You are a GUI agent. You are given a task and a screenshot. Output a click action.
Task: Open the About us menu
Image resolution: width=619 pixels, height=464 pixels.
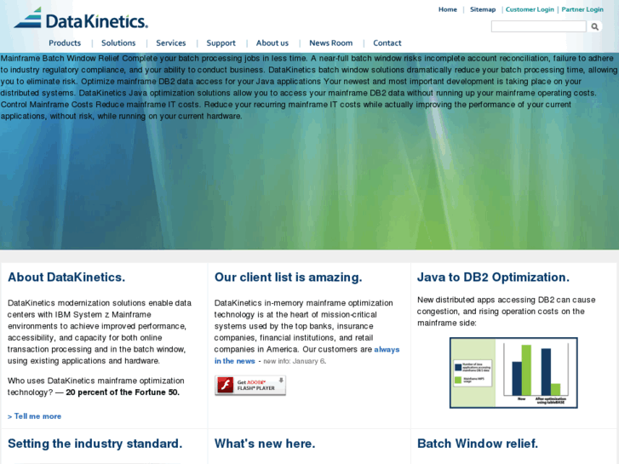pyautogui.click(x=272, y=43)
